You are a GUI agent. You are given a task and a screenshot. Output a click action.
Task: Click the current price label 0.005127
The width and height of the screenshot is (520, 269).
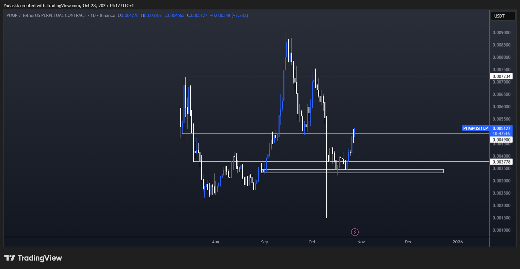501,128
